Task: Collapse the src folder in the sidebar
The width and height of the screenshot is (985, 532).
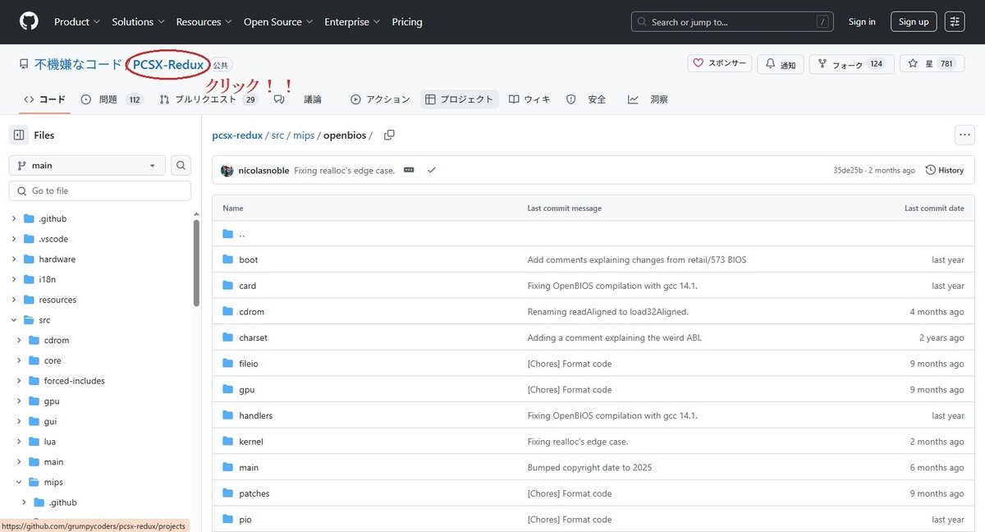Action: click(x=12, y=319)
